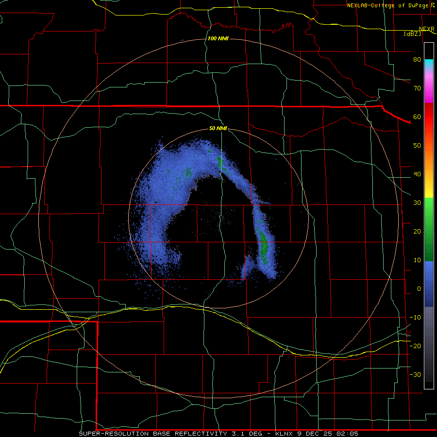Click the 50 NMI range ring label
Image resolution: width=437 pixels, height=437 pixels.
coord(218,129)
